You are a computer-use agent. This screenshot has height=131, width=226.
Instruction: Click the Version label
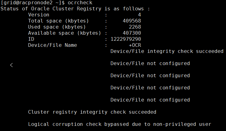pos(38,15)
